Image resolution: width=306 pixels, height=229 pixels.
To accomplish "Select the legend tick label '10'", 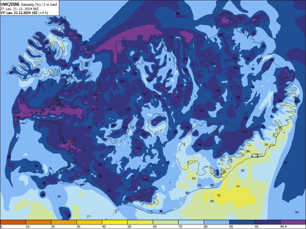I will (x=28, y=227).
